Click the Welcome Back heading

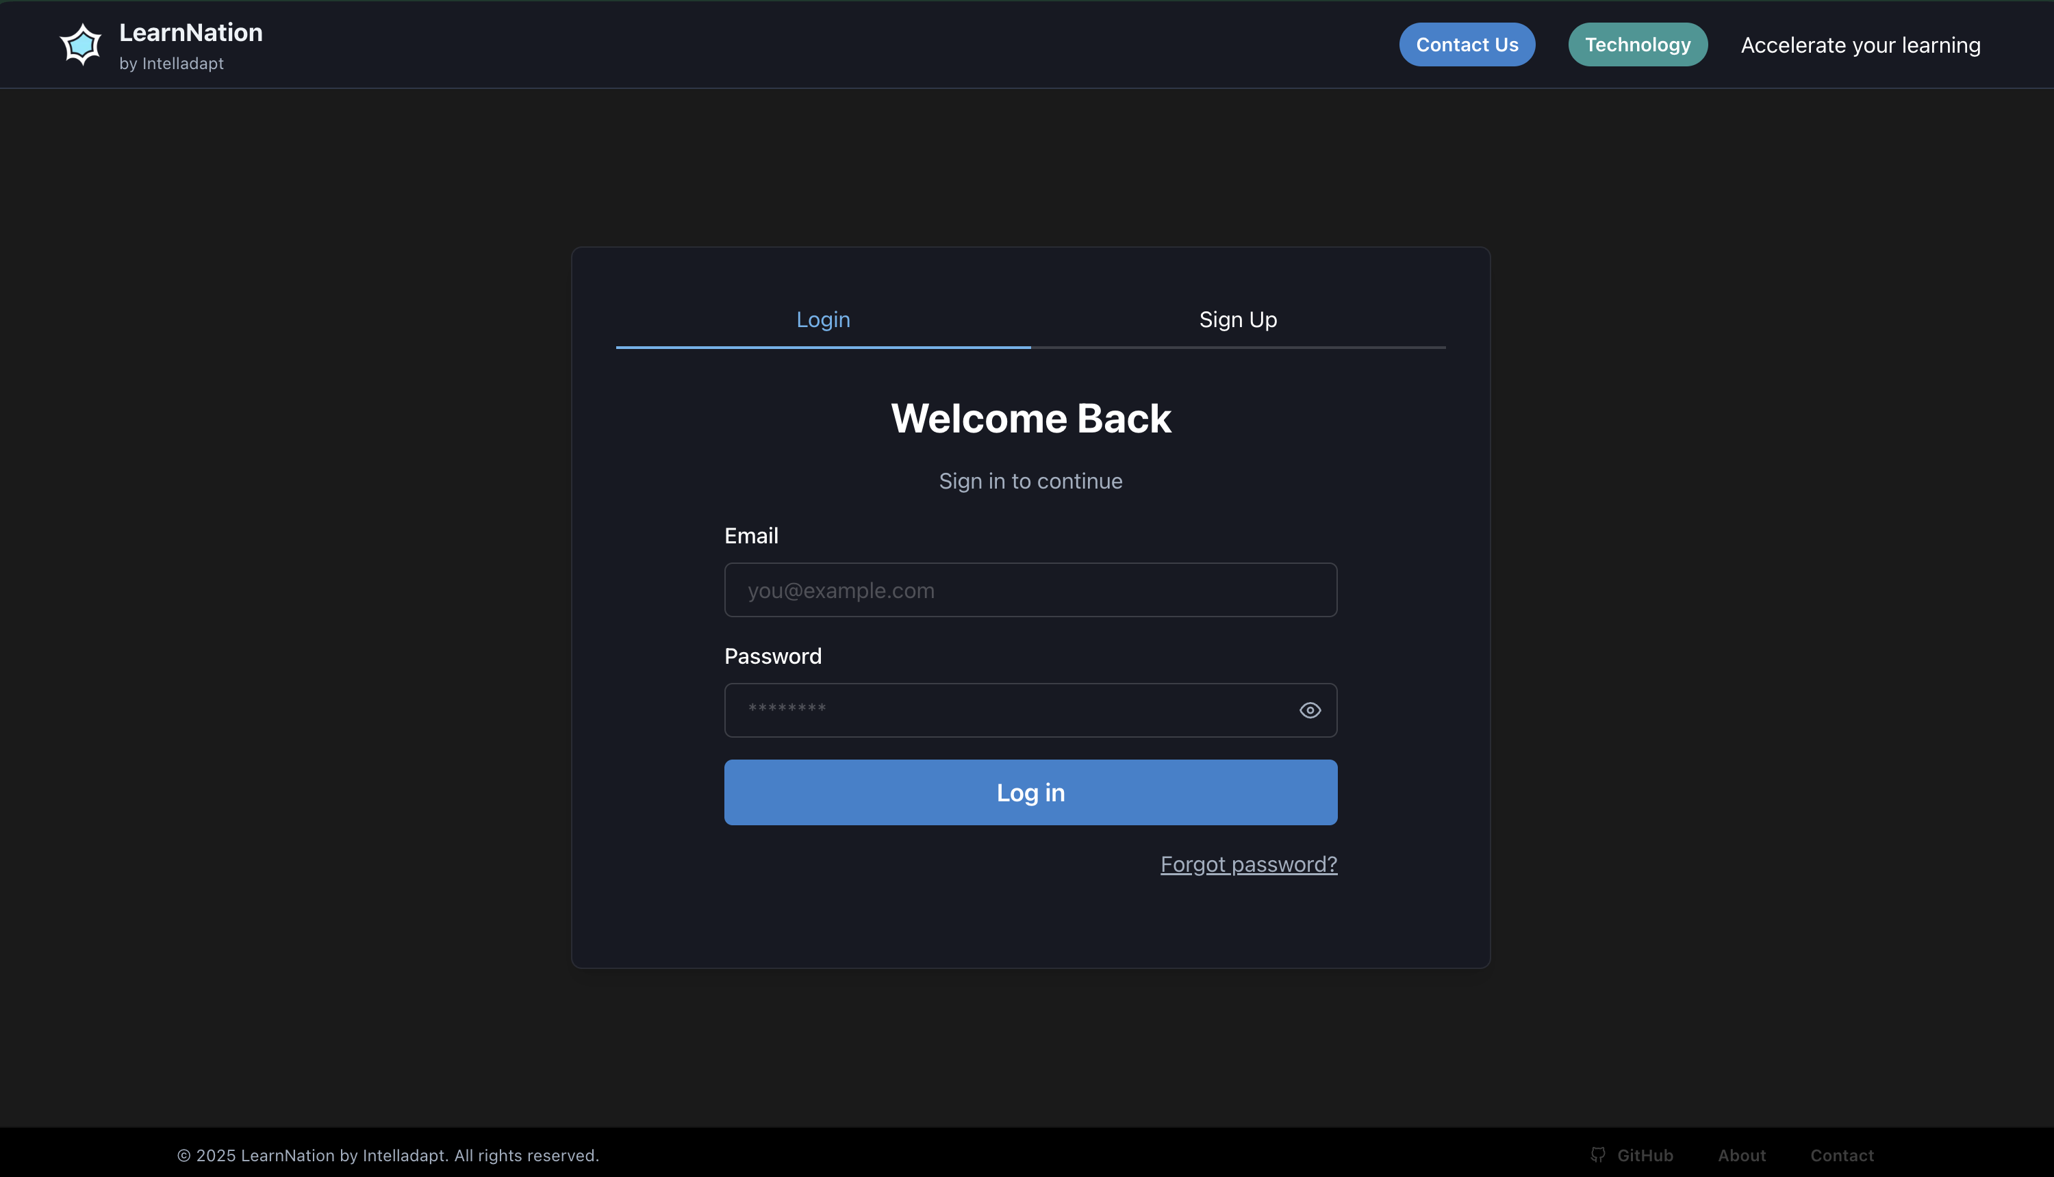click(x=1030, y=418)
